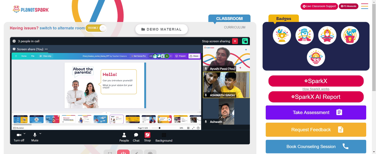The width and height of the screenshot is (376, 154).
Task: Click thumbnail strip horizontal scrollbar
Action: coord(23,125)
